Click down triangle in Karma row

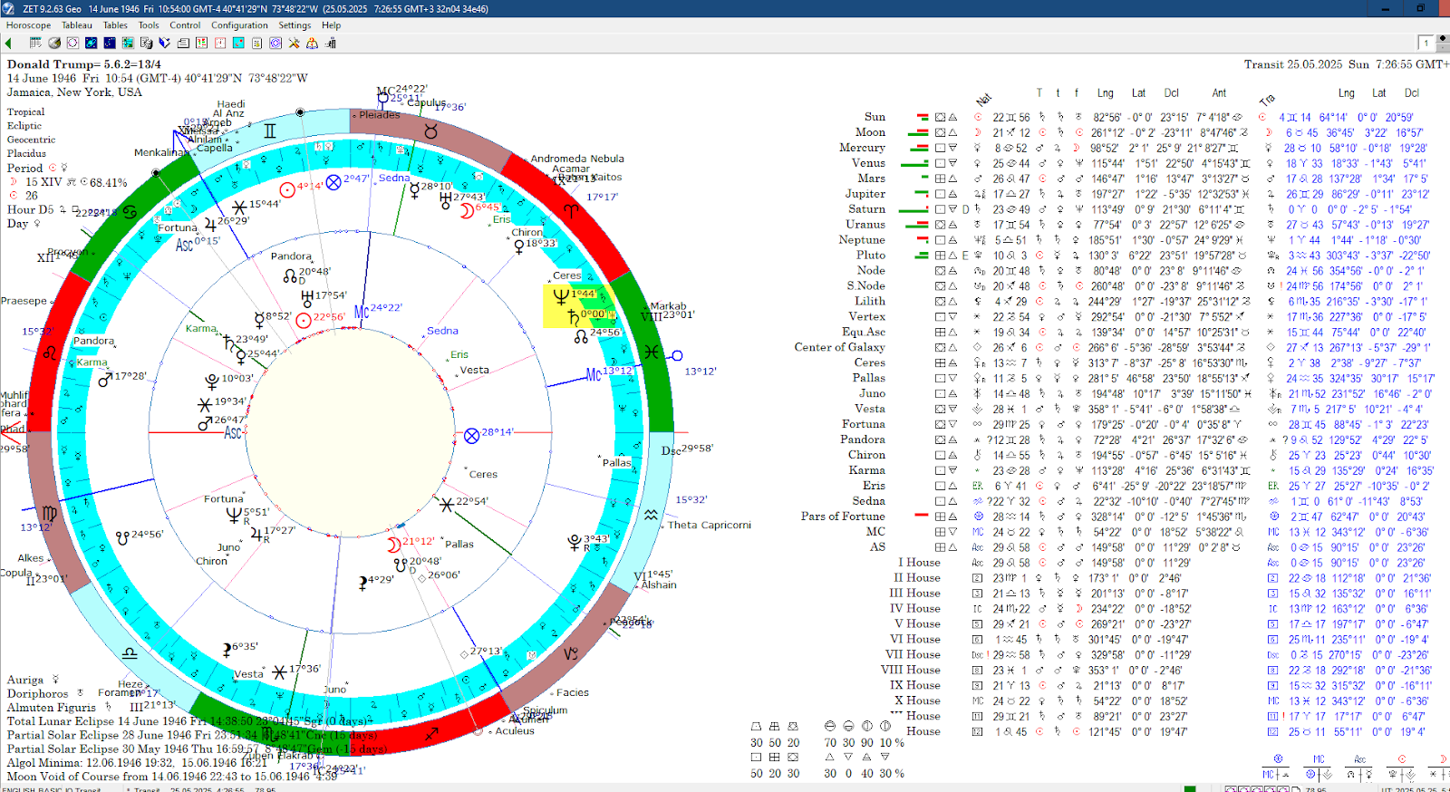coord(952,470)
